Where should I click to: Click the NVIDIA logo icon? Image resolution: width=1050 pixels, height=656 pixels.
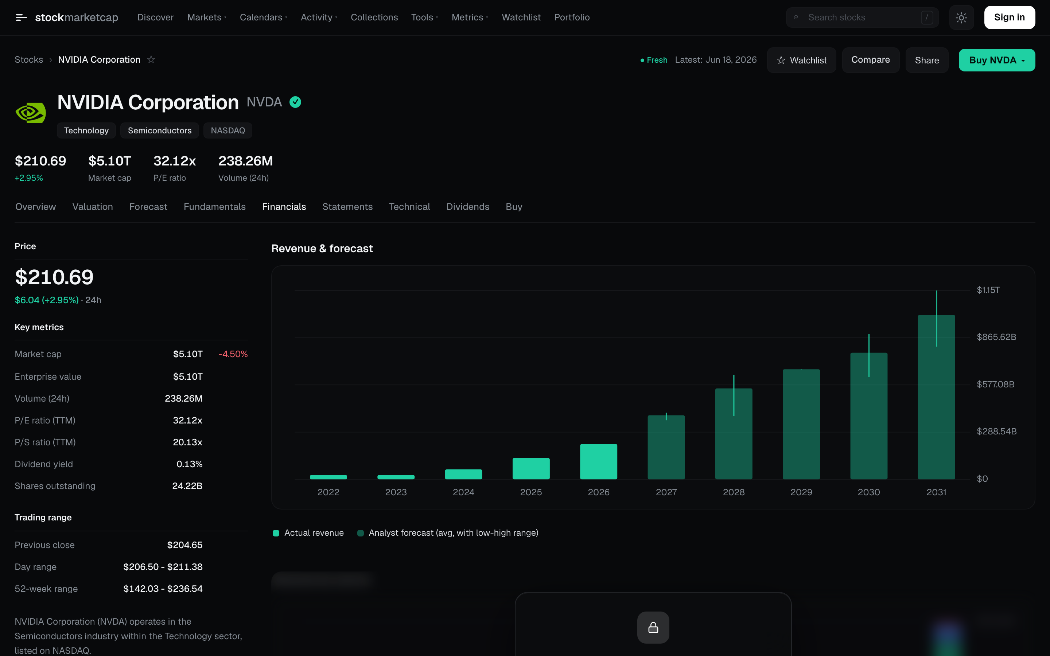[30, 112]
